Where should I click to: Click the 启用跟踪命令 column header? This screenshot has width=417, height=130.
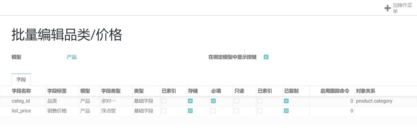point(334,91)
